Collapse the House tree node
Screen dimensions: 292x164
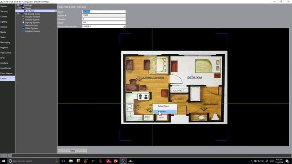[x=20, y=8]
